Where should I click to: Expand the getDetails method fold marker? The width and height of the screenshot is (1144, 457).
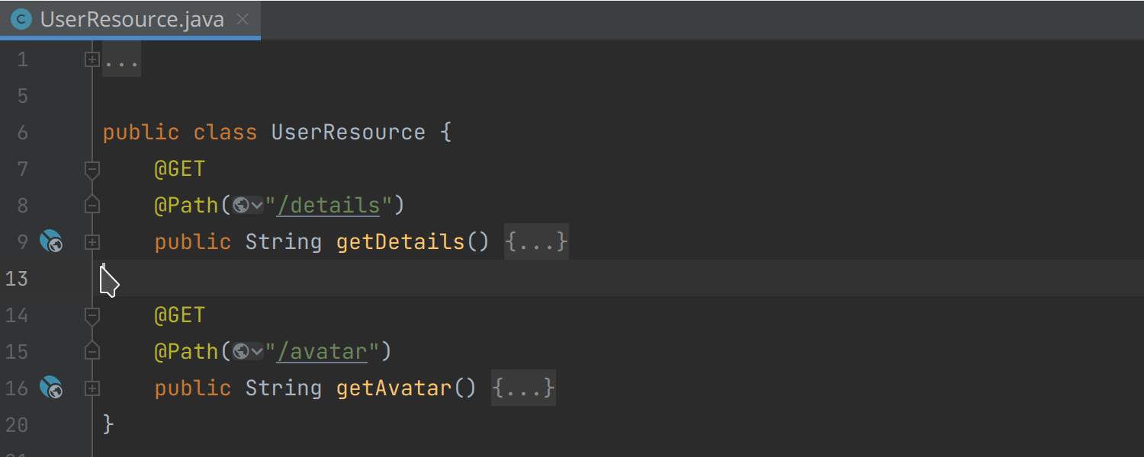92,241
